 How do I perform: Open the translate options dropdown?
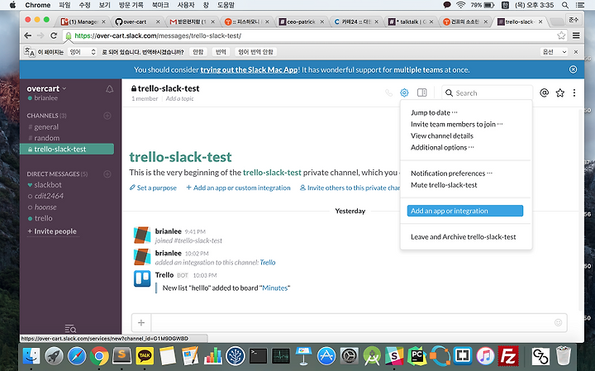pyautogui.click(x=554, y=52)
